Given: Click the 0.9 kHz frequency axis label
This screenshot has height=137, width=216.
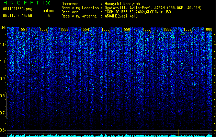Looking at the screenshot, I should [x=3, y=79].
